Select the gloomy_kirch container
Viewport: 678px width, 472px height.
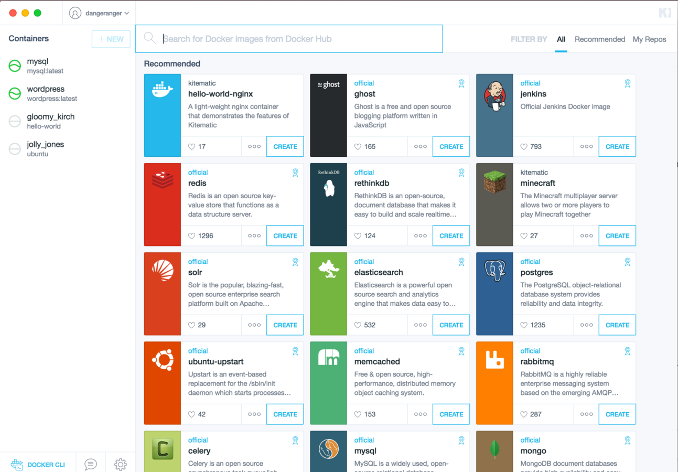point(68,121)
